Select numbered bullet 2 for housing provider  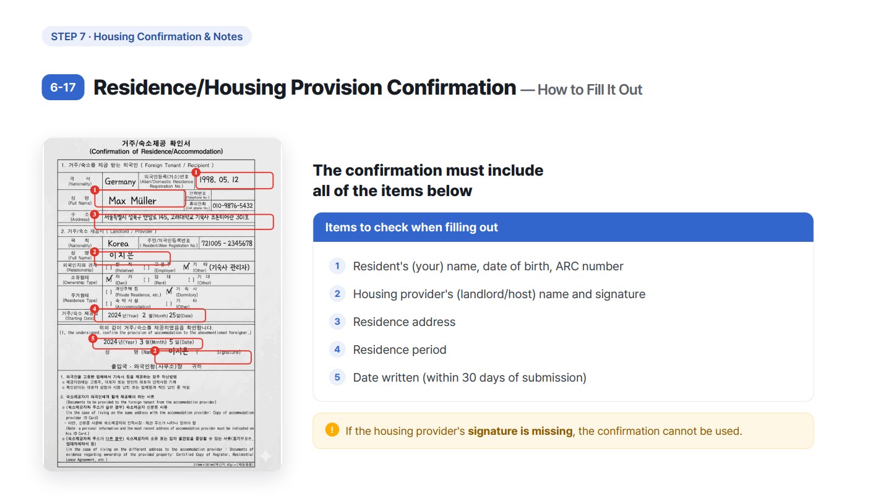click(x=337, y=294)
